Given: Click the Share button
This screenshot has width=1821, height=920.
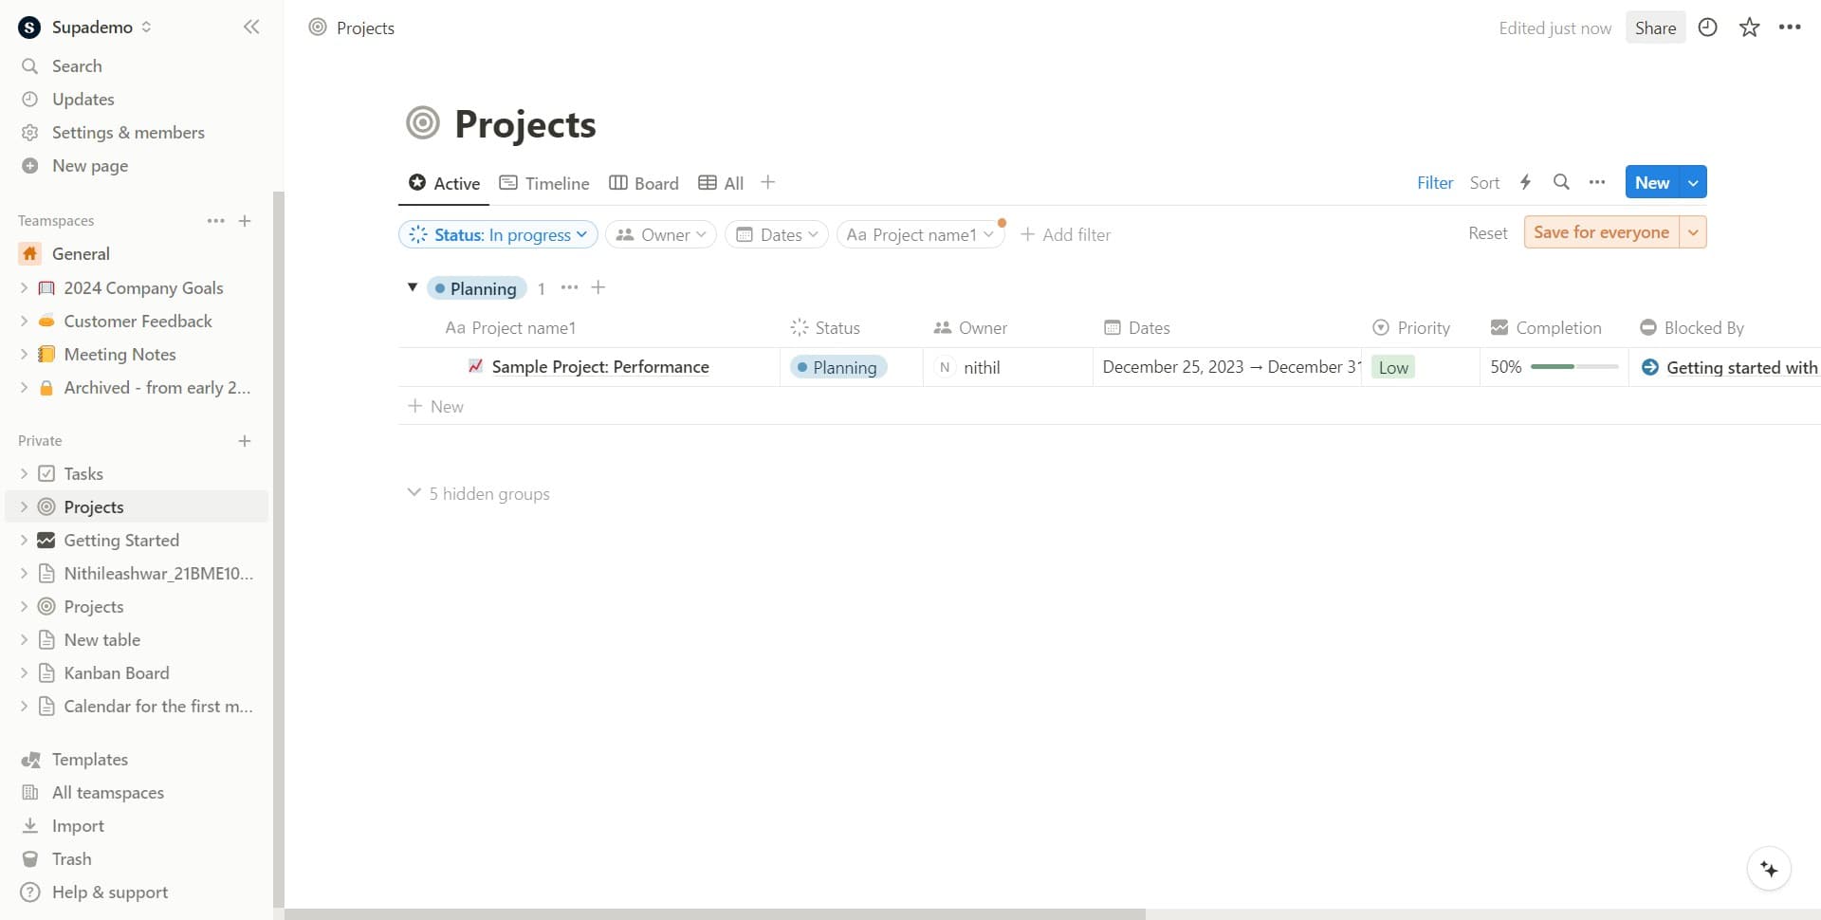Looking at the screenshot, I should (1655, 28).
